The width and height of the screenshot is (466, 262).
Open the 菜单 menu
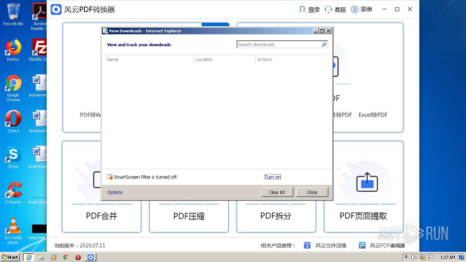click(362, 9)
